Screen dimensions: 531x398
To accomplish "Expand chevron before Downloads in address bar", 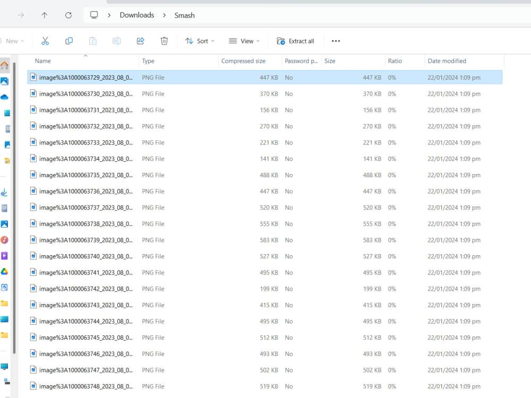I will pyautogui.click(x=109, y=15).
